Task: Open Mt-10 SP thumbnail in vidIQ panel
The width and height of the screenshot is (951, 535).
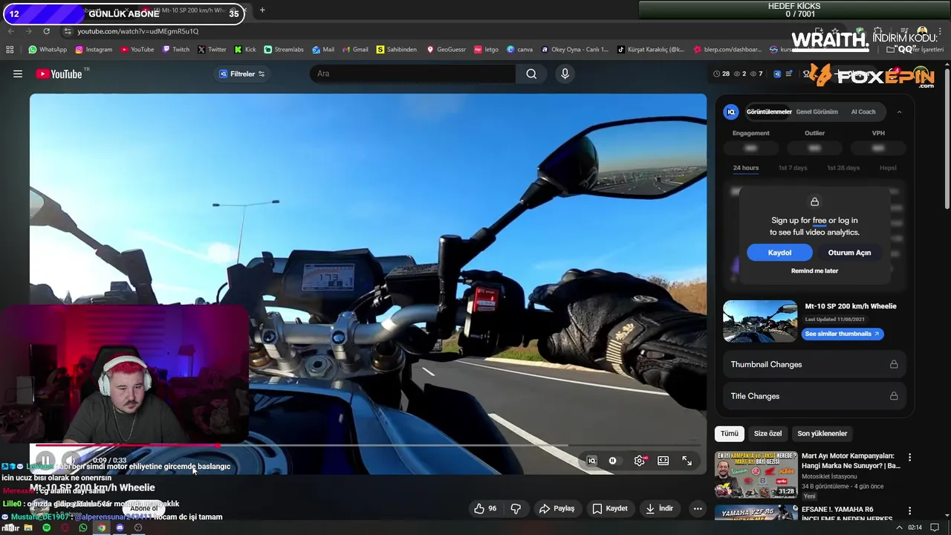Action: [x=760, y=321]
